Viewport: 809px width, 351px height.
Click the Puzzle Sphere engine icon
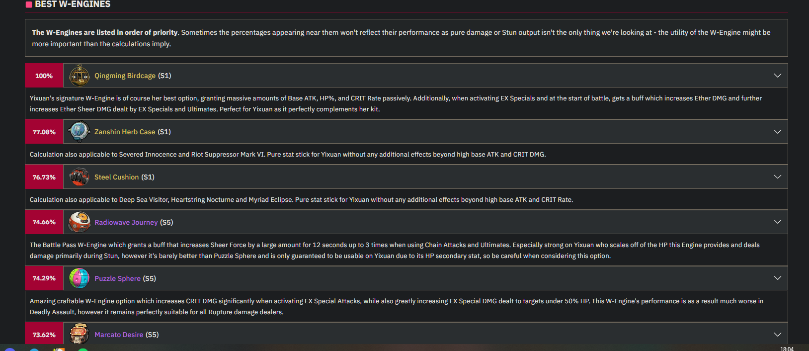79,278
